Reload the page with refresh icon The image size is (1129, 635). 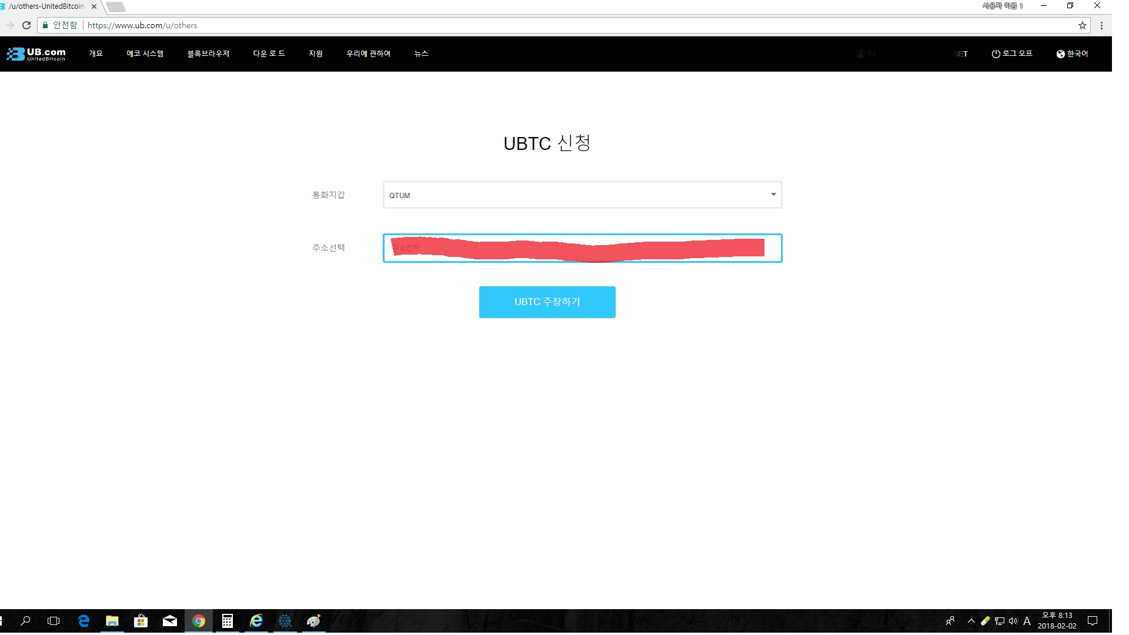point(26,25)
